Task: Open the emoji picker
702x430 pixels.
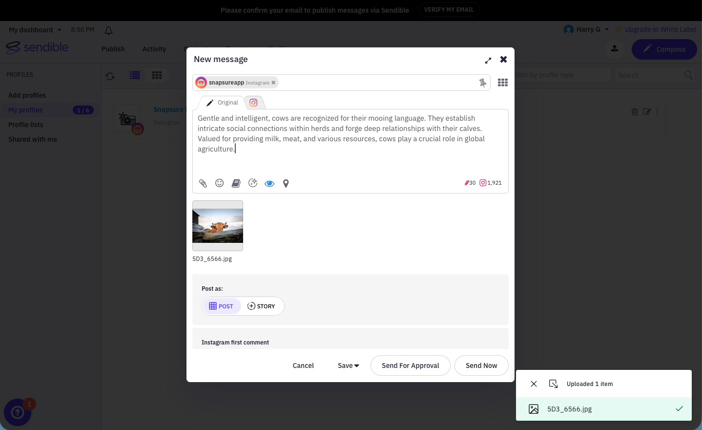Action: [220, 183]
